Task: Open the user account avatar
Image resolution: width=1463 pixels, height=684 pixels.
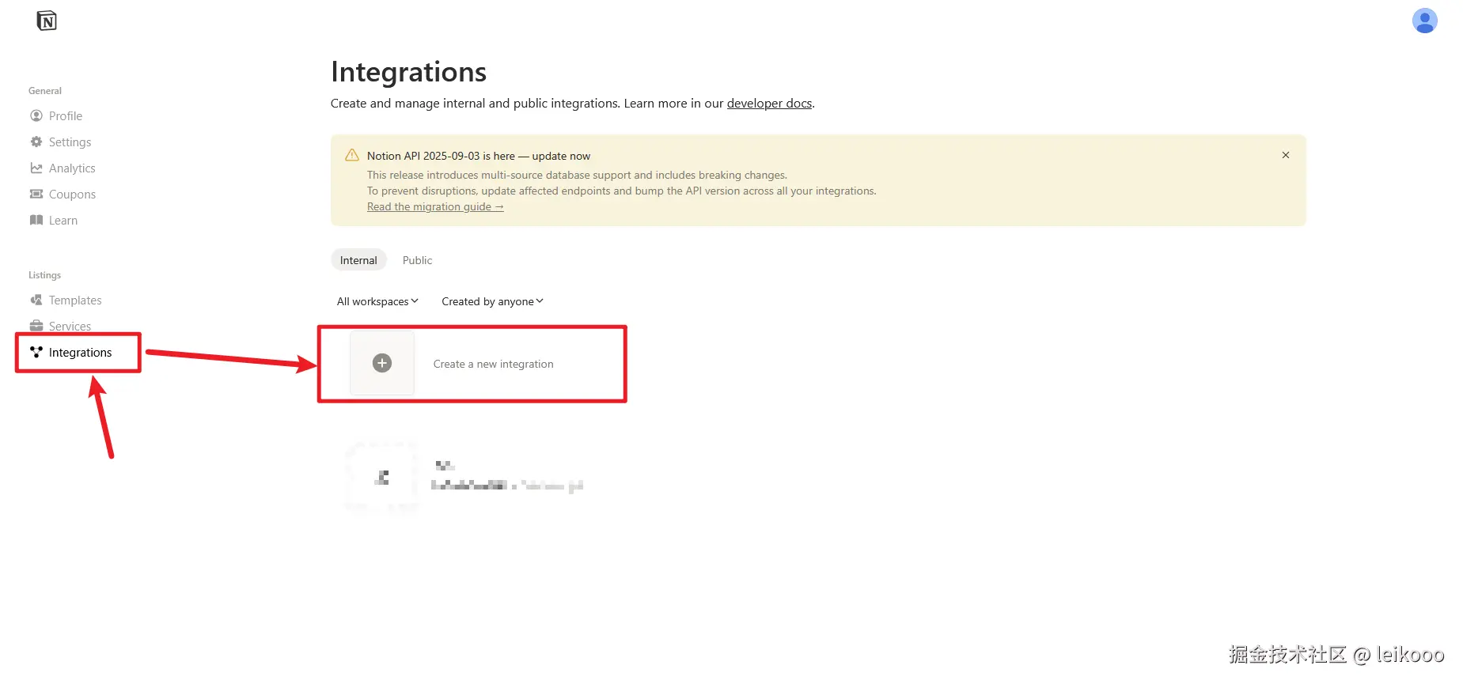Action: coord(1424,21)
